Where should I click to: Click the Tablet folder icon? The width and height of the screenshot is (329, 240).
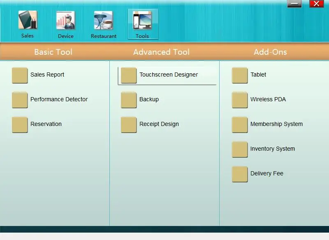pyautogui.click(x=240, y=75)
